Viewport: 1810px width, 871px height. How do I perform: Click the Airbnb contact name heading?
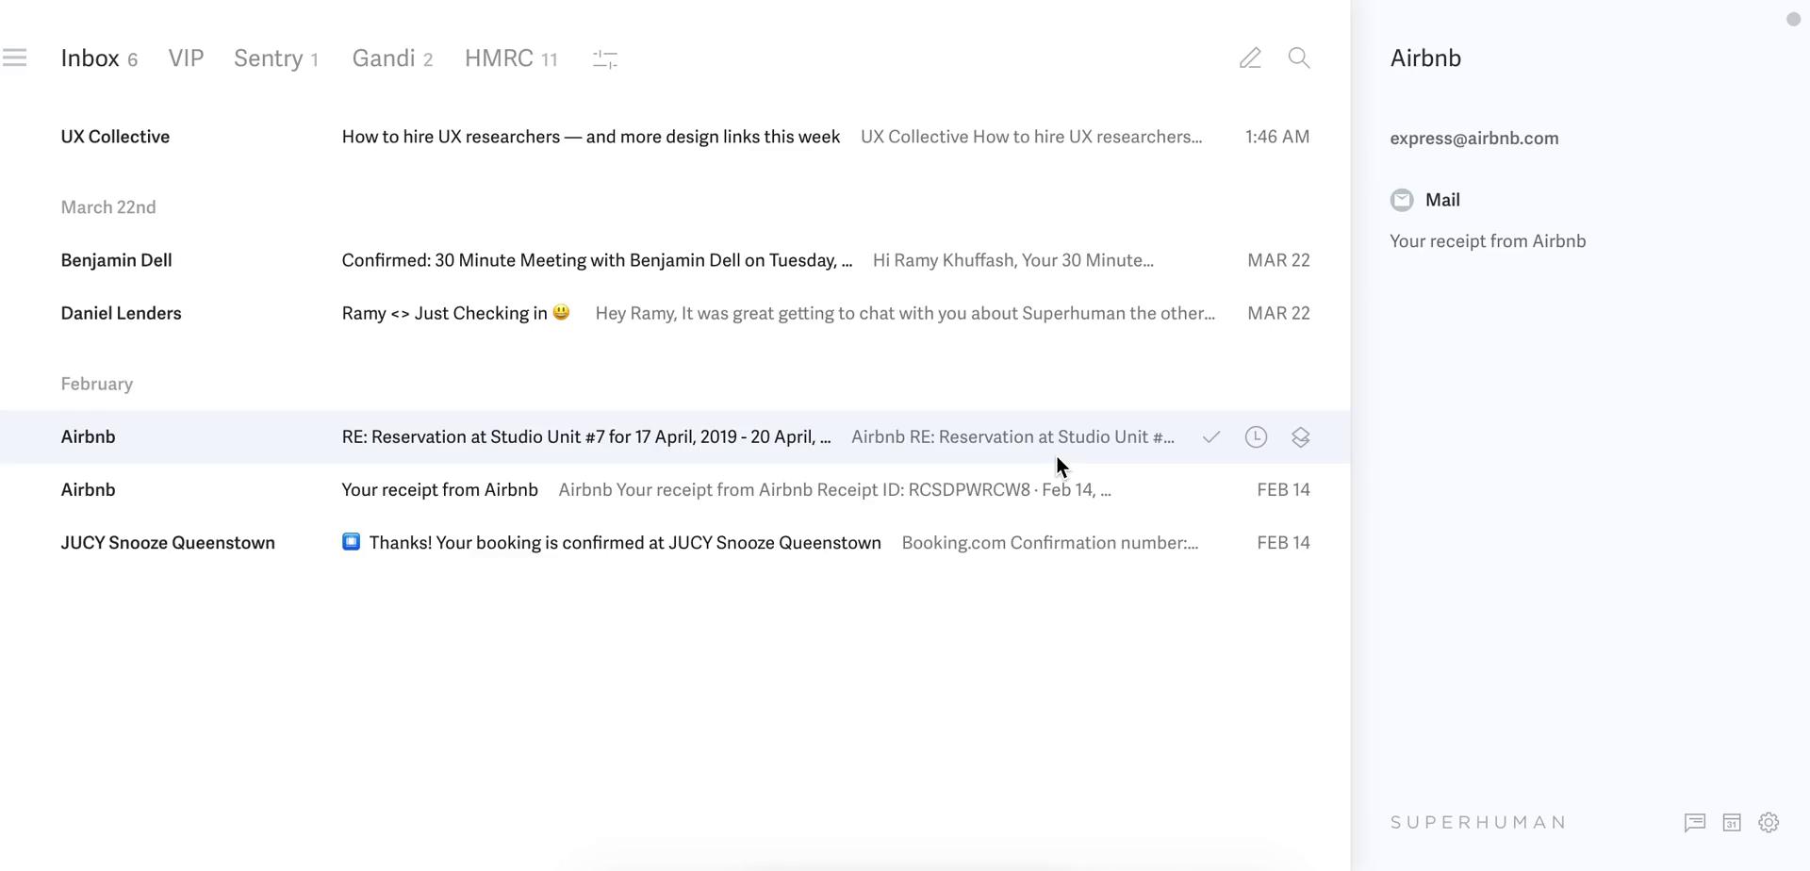(1425, 58)
